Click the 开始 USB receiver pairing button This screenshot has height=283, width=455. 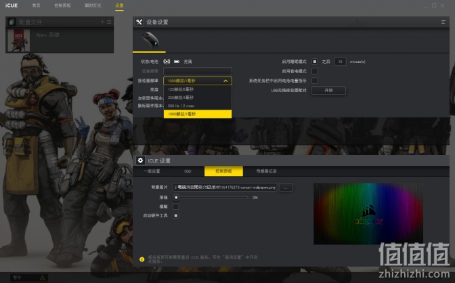[x=328, y=90]
